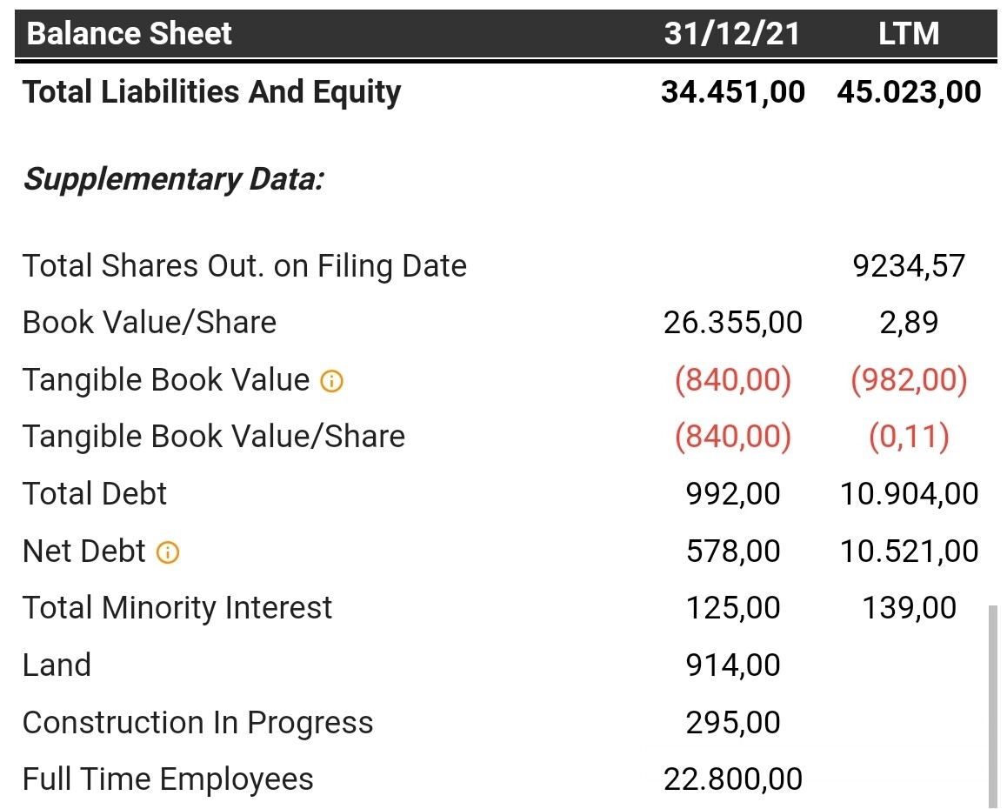Image resolution: width=1007 pixels, height=809 pixels.
Task: Click info icon next to Tangible Book Value
Action: (x=331, y=381)
